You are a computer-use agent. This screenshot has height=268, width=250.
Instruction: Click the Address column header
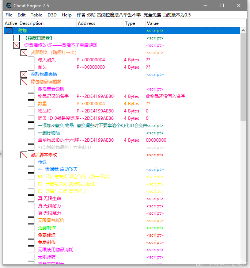(x=87, y=23)
